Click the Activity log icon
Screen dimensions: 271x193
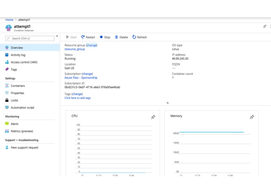(7, 55)
